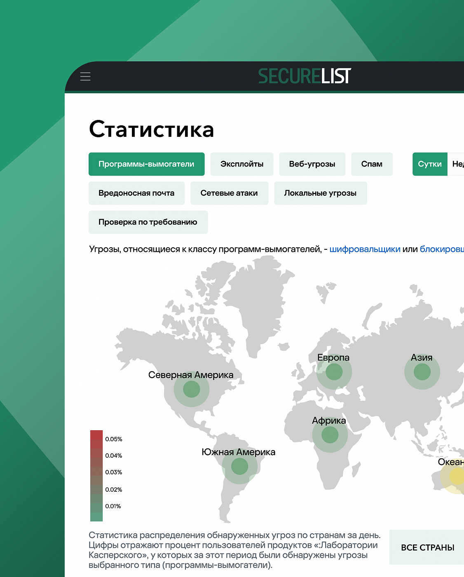Follow the блокировщики link

pos(442,249)
